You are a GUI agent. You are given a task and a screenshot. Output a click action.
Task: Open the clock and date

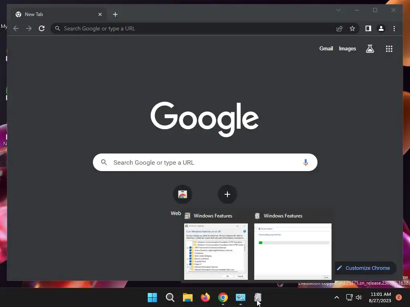point(380,297)
